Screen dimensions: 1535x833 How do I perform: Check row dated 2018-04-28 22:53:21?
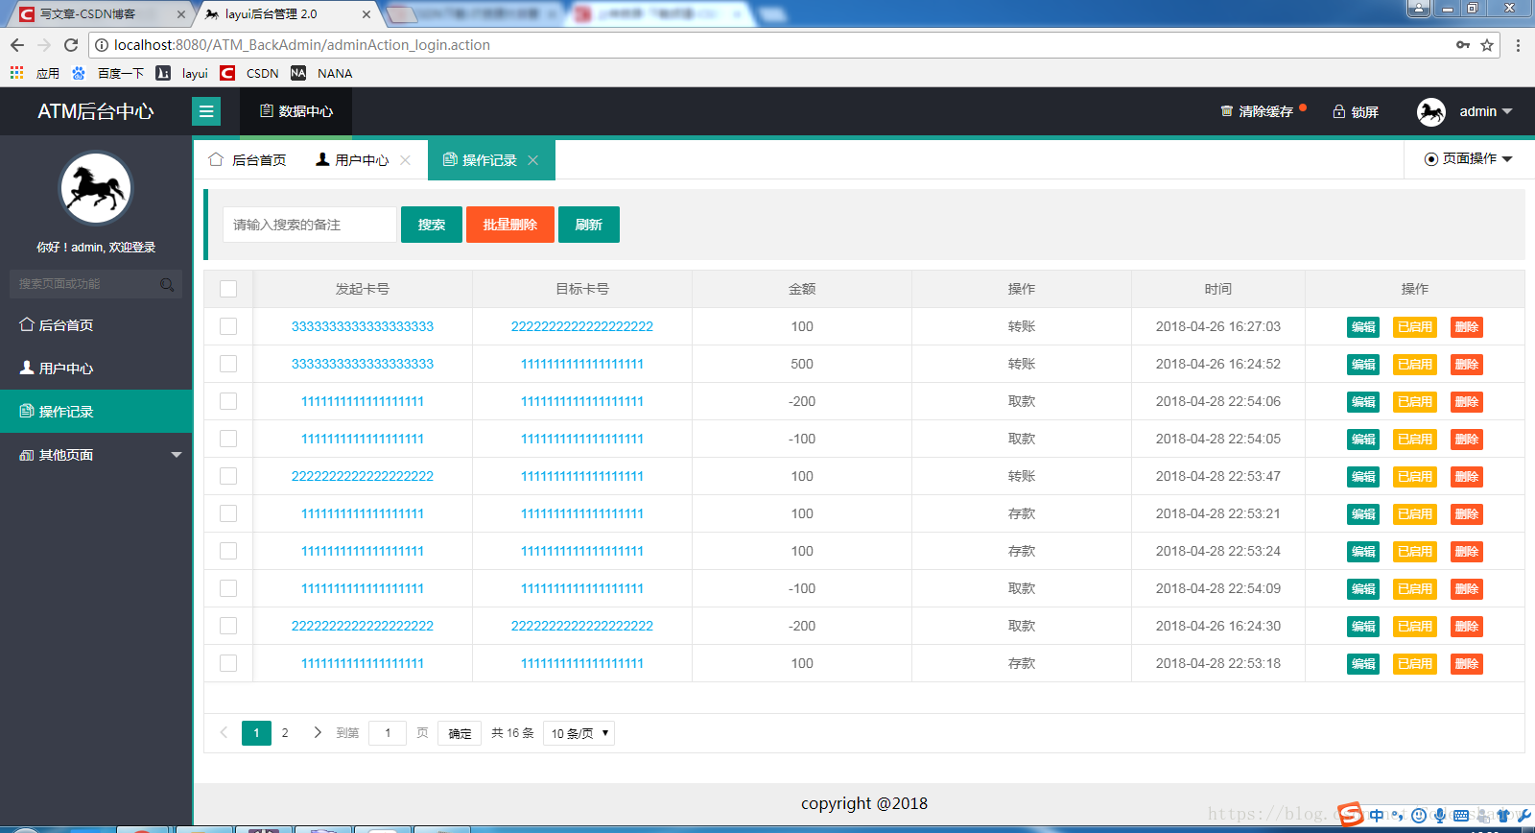tap(228, 513)
